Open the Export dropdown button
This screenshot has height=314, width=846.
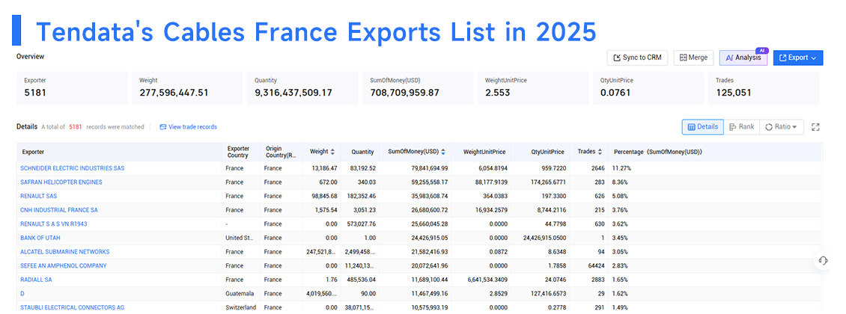point(798,58)
